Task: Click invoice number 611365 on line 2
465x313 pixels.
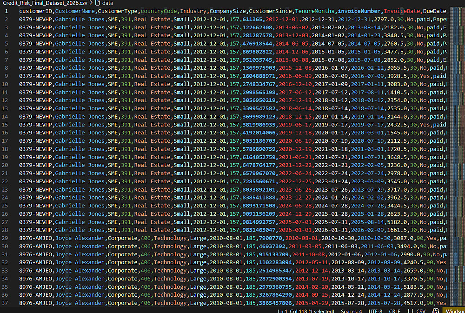Action: pos(252,19)
